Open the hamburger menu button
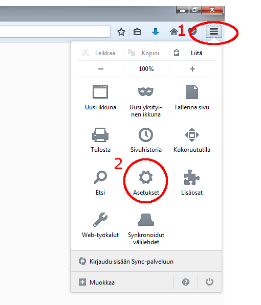Image resolution: width=261 pixels, height=305 pixels. coord(214,32)
